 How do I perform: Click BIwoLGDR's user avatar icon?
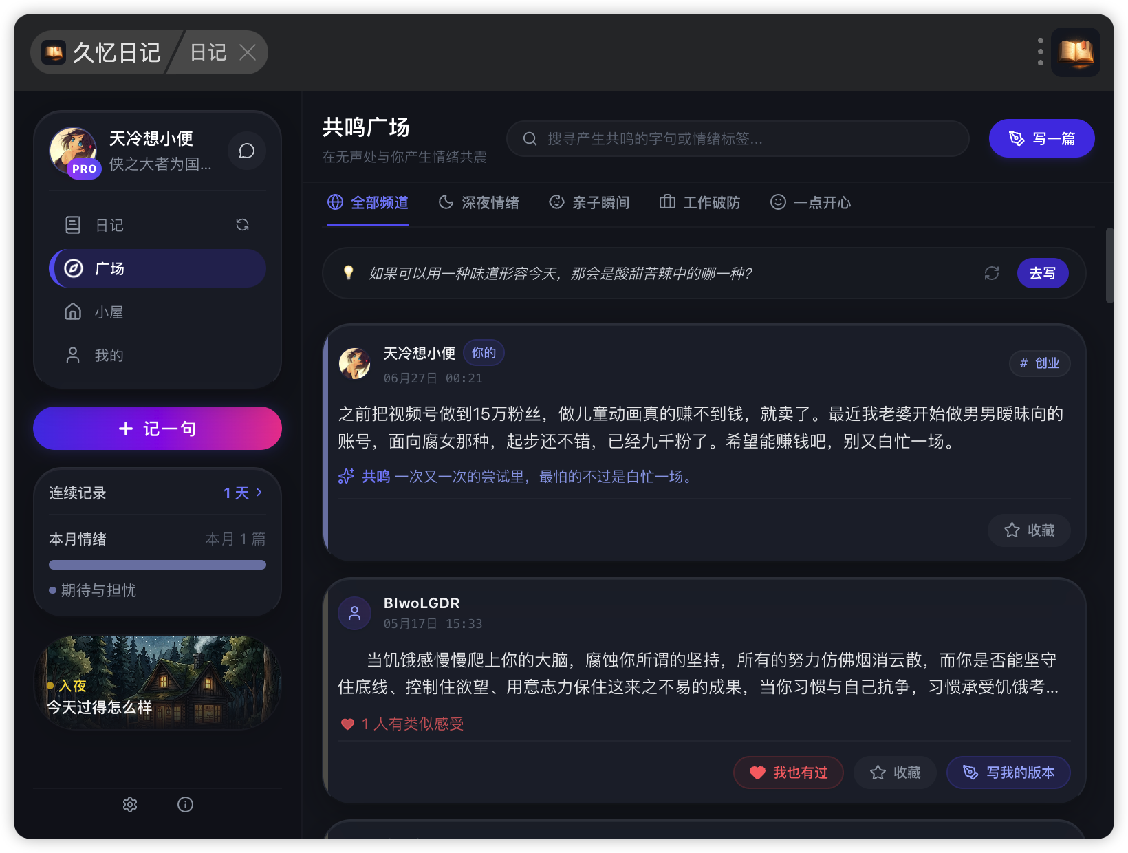click(x=355, y=613)
